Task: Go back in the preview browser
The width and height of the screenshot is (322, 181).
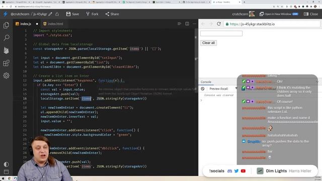Action: (203, 24)
